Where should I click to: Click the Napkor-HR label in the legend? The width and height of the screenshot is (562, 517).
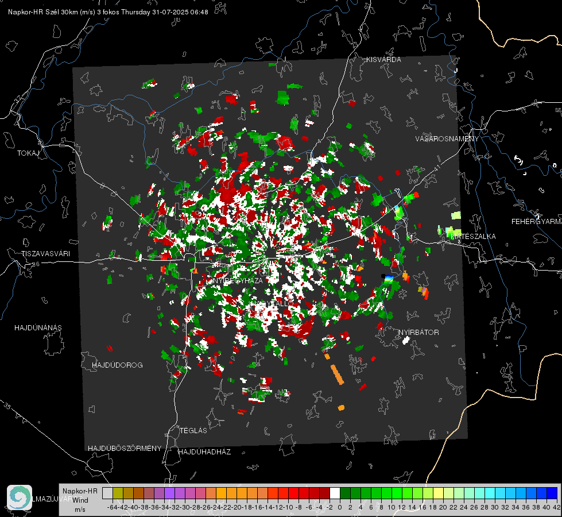[80, 491]
